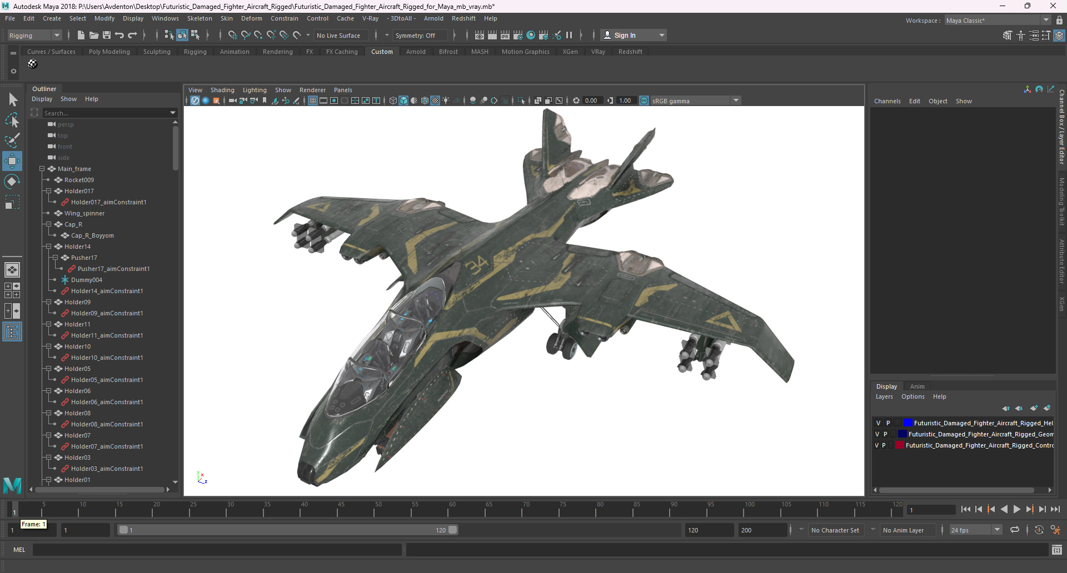Switch to the Anim layer tab
Image resolution: width=1067 pixels, height=573 pixels.
(x=918, y=386)
